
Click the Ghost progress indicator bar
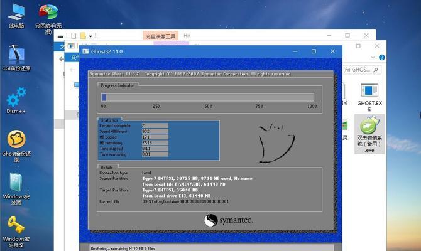tap(207, 97)
